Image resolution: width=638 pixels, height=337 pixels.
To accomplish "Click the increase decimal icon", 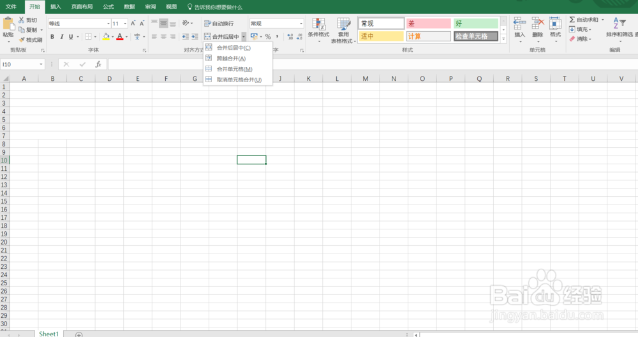I will click(x=290, y=36).
